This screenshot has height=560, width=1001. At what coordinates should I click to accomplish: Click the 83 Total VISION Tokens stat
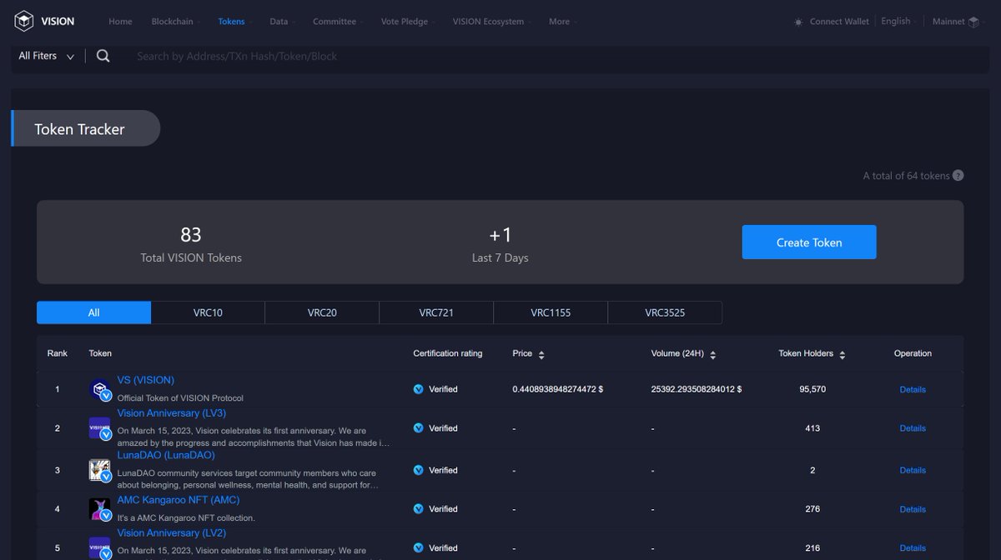tap(191, 244)
